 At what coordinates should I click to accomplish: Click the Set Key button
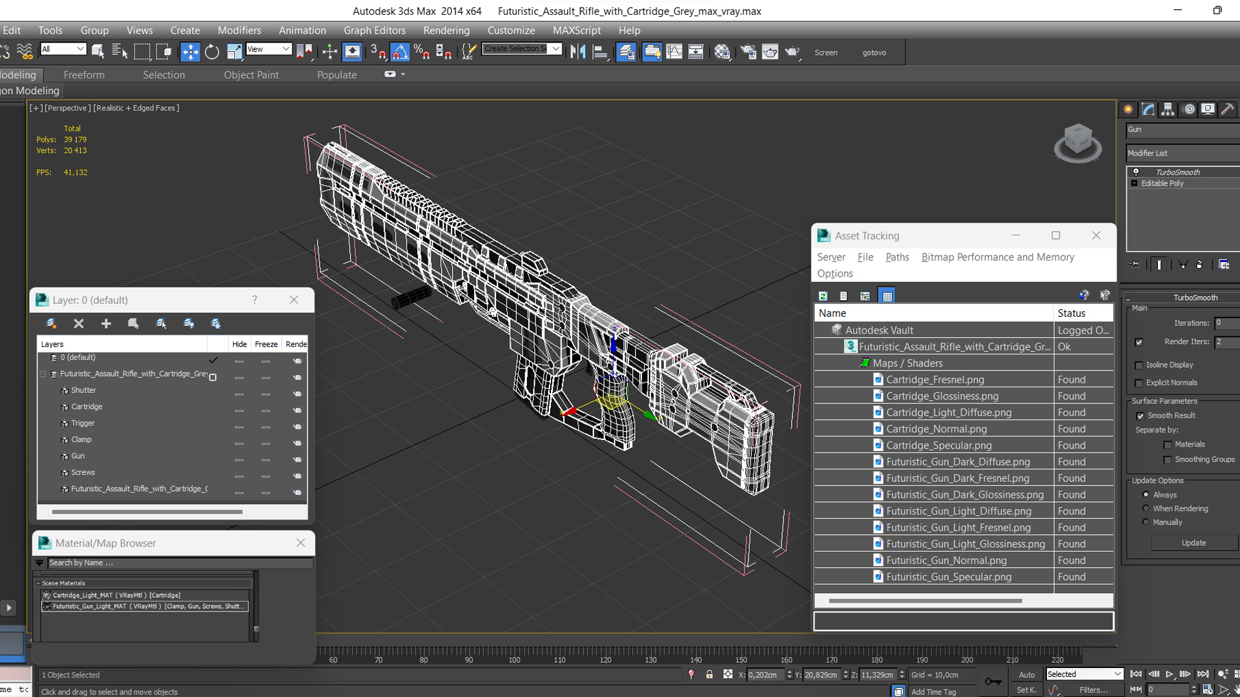(x=1026, y=690)
